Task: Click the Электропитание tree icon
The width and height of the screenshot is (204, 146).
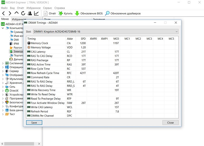Action: coord(11,52)
